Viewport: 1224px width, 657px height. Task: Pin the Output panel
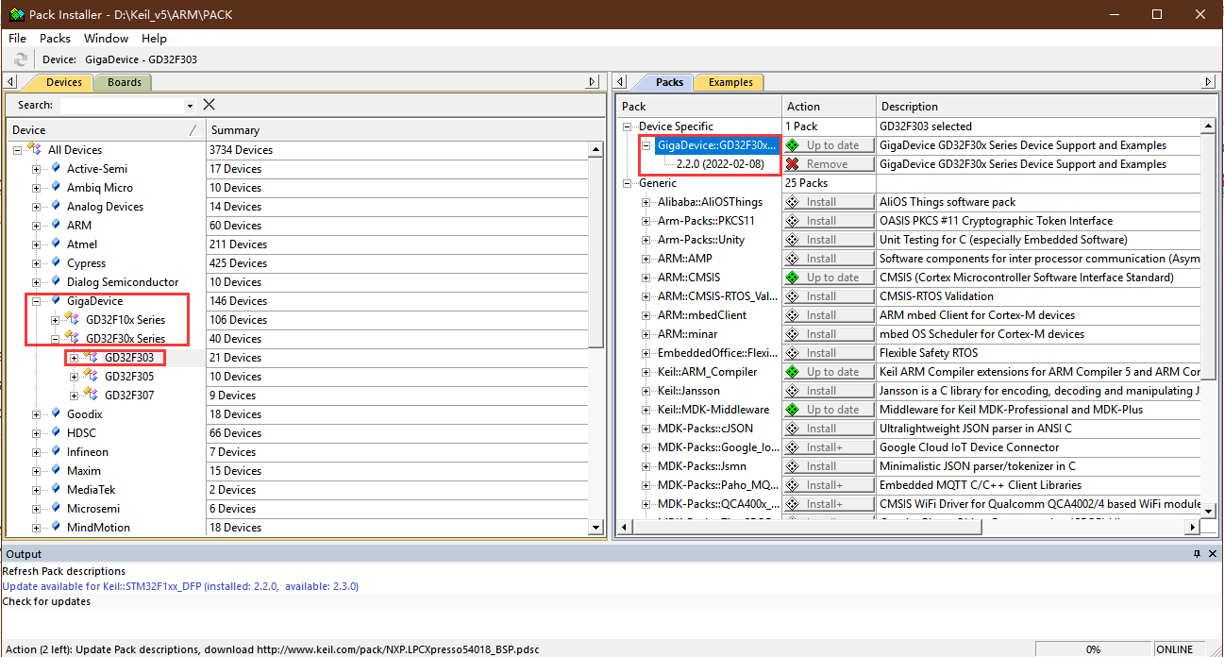(x=1197, y=554)
